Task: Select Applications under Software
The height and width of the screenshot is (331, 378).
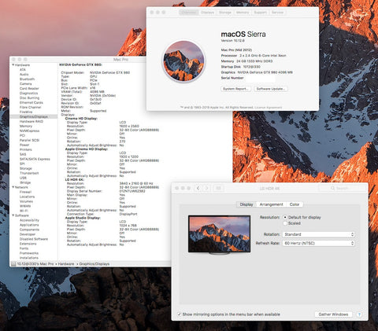Action: pyautogui.click(x=29, y=225)
